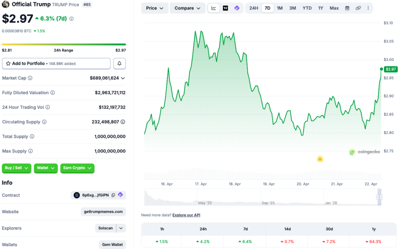Open the Buy / Sell menu
The image size is (398, 249).
17,168
